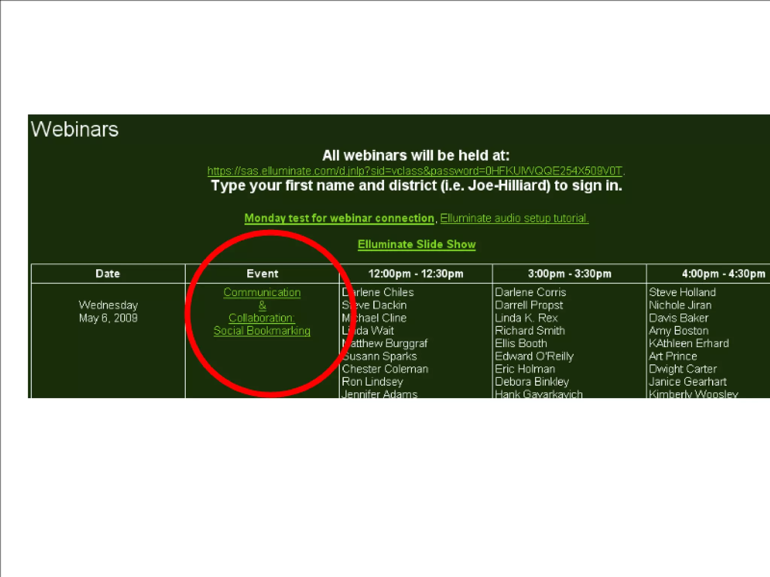Screen dimensions: 770x577
Task: Open the Social Bookmarking link
Action: pos(262,331)
